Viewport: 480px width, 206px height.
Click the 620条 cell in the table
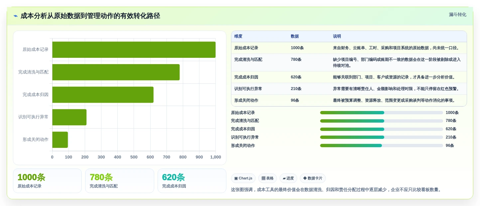tap(296, 77)
